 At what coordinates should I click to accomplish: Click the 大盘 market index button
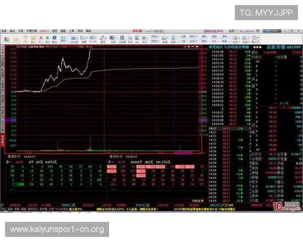click(x=183, y=36)
